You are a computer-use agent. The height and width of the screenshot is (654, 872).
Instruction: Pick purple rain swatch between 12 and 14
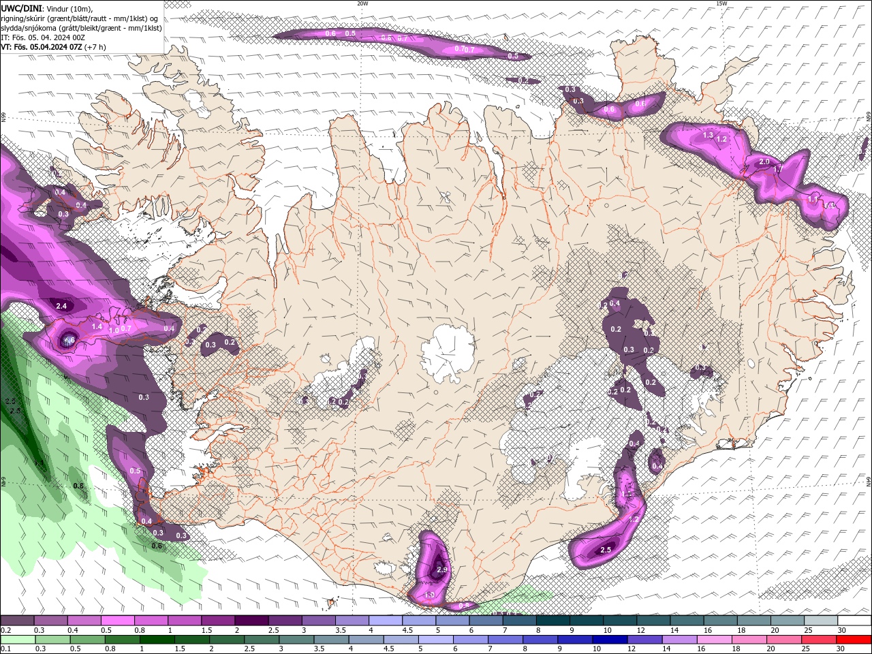pos(644,639)
